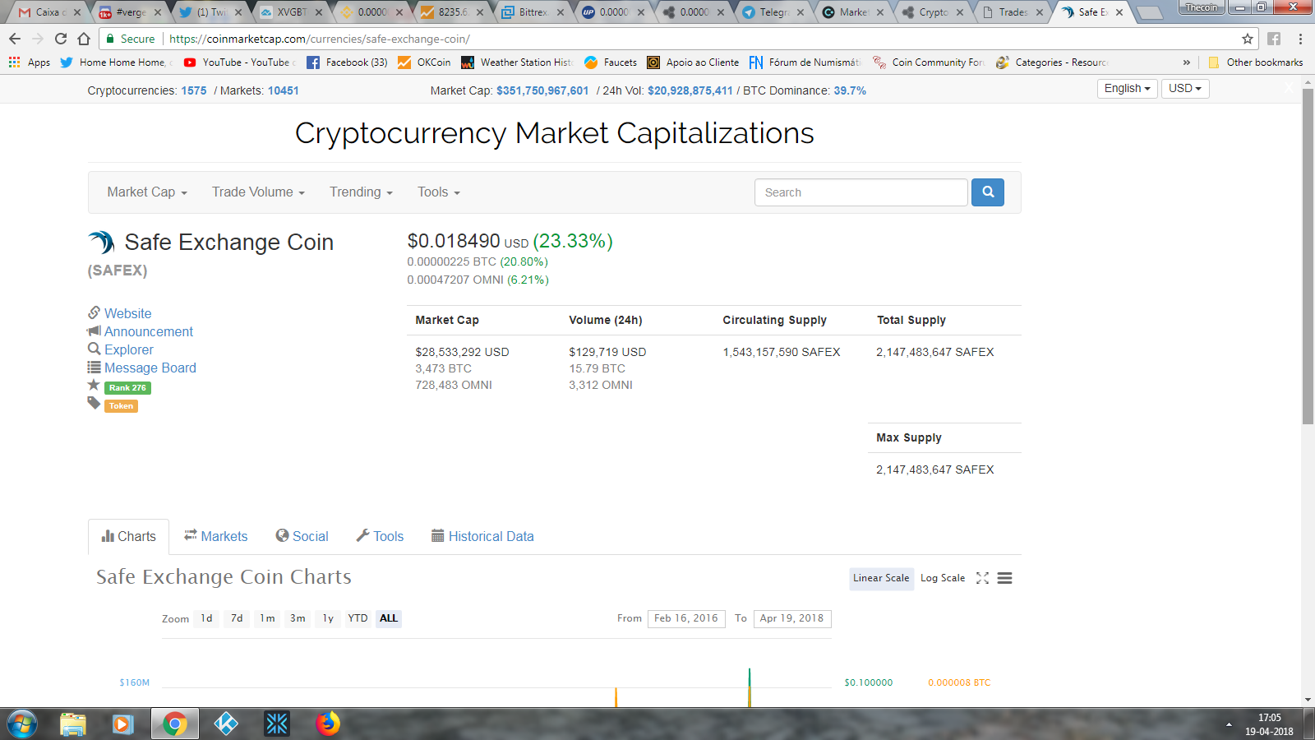Click the 24h Vol figure
The height and width of the screenshot is (740, 1315).
coord(690,90)
